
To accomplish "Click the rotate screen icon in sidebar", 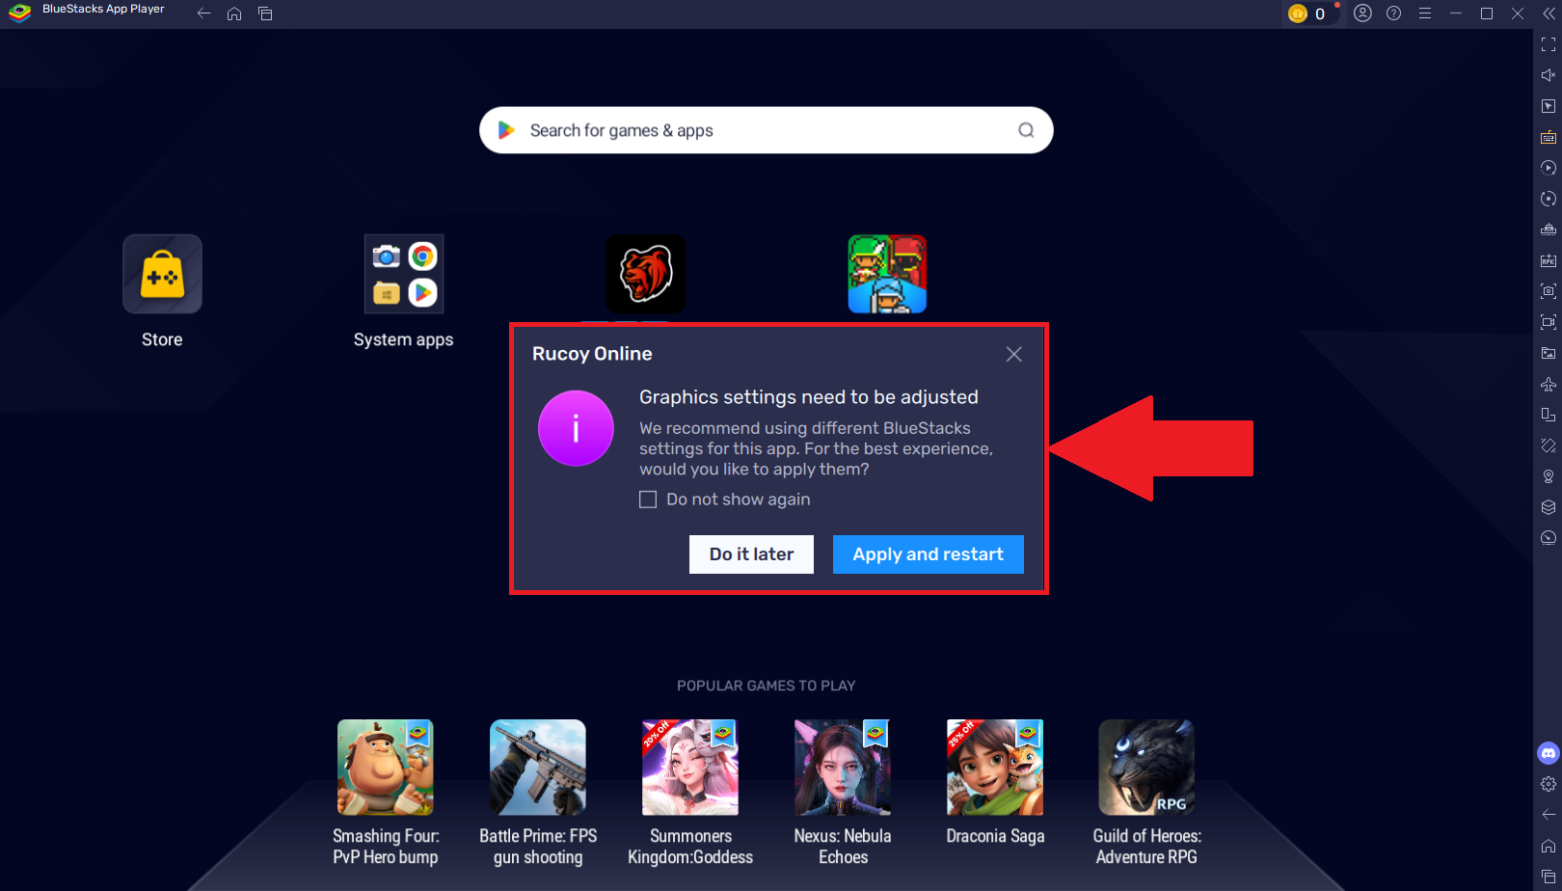I will [x=1549, y=415].
